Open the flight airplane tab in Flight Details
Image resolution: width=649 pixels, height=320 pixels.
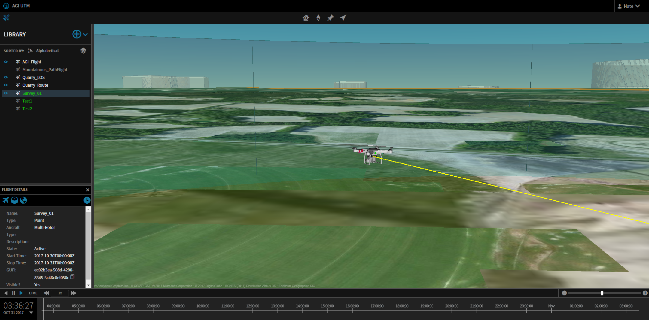tap(6, 200)
